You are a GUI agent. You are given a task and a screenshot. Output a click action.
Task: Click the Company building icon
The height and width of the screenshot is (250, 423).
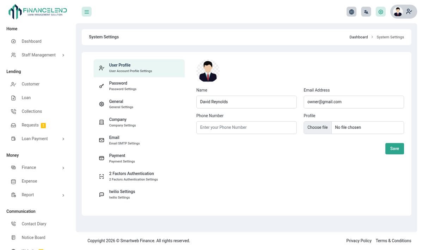point(102,122)
